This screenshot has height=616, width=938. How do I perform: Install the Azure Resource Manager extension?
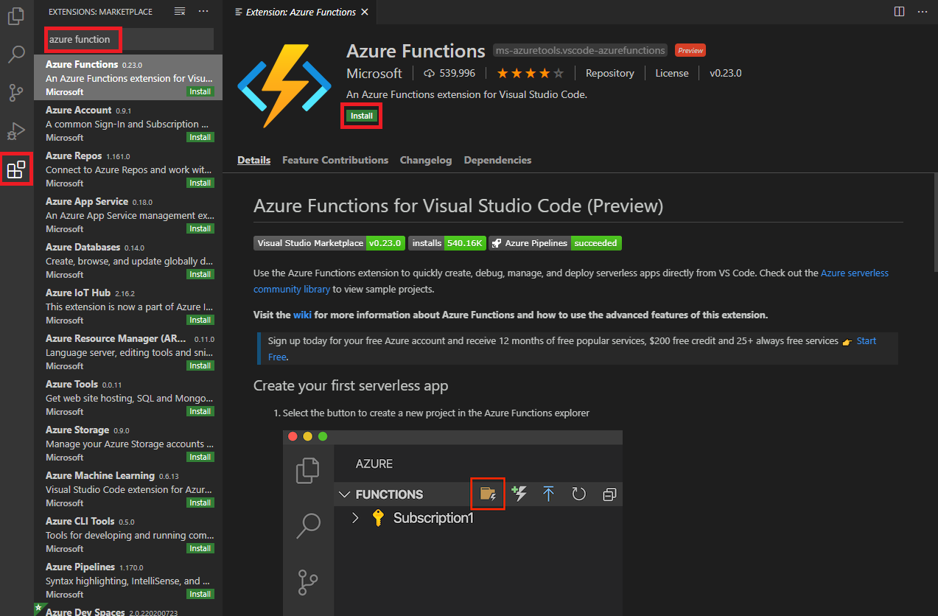pos(200,366)
